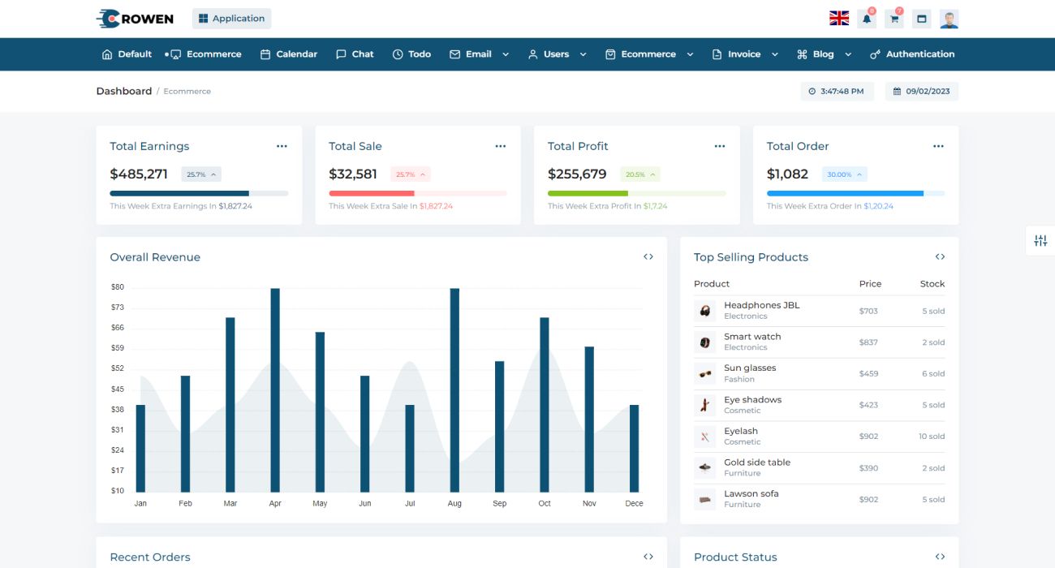Viewport: 1055px width, 568px height.
Task: Click the Smart watch product name
Action: coord(752,337)
